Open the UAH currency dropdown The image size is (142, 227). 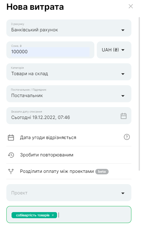[x=114, y=50]
